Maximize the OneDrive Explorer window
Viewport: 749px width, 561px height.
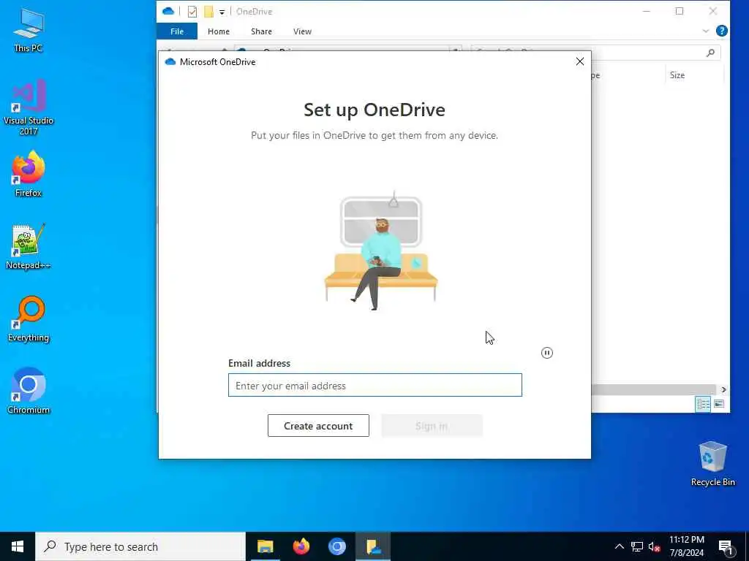point(680,11)
